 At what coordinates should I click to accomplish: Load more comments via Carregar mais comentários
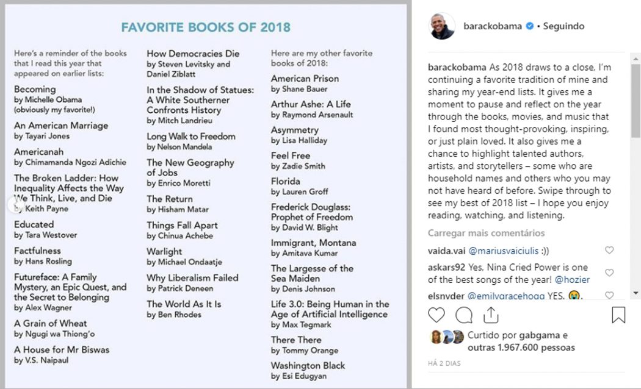click(x=486, y=233)
